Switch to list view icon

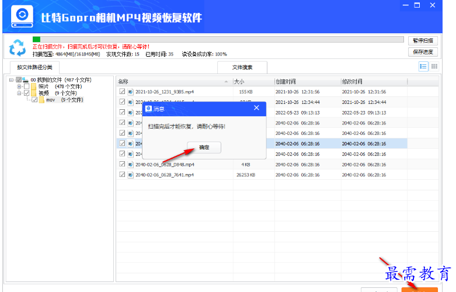point(423,67)
